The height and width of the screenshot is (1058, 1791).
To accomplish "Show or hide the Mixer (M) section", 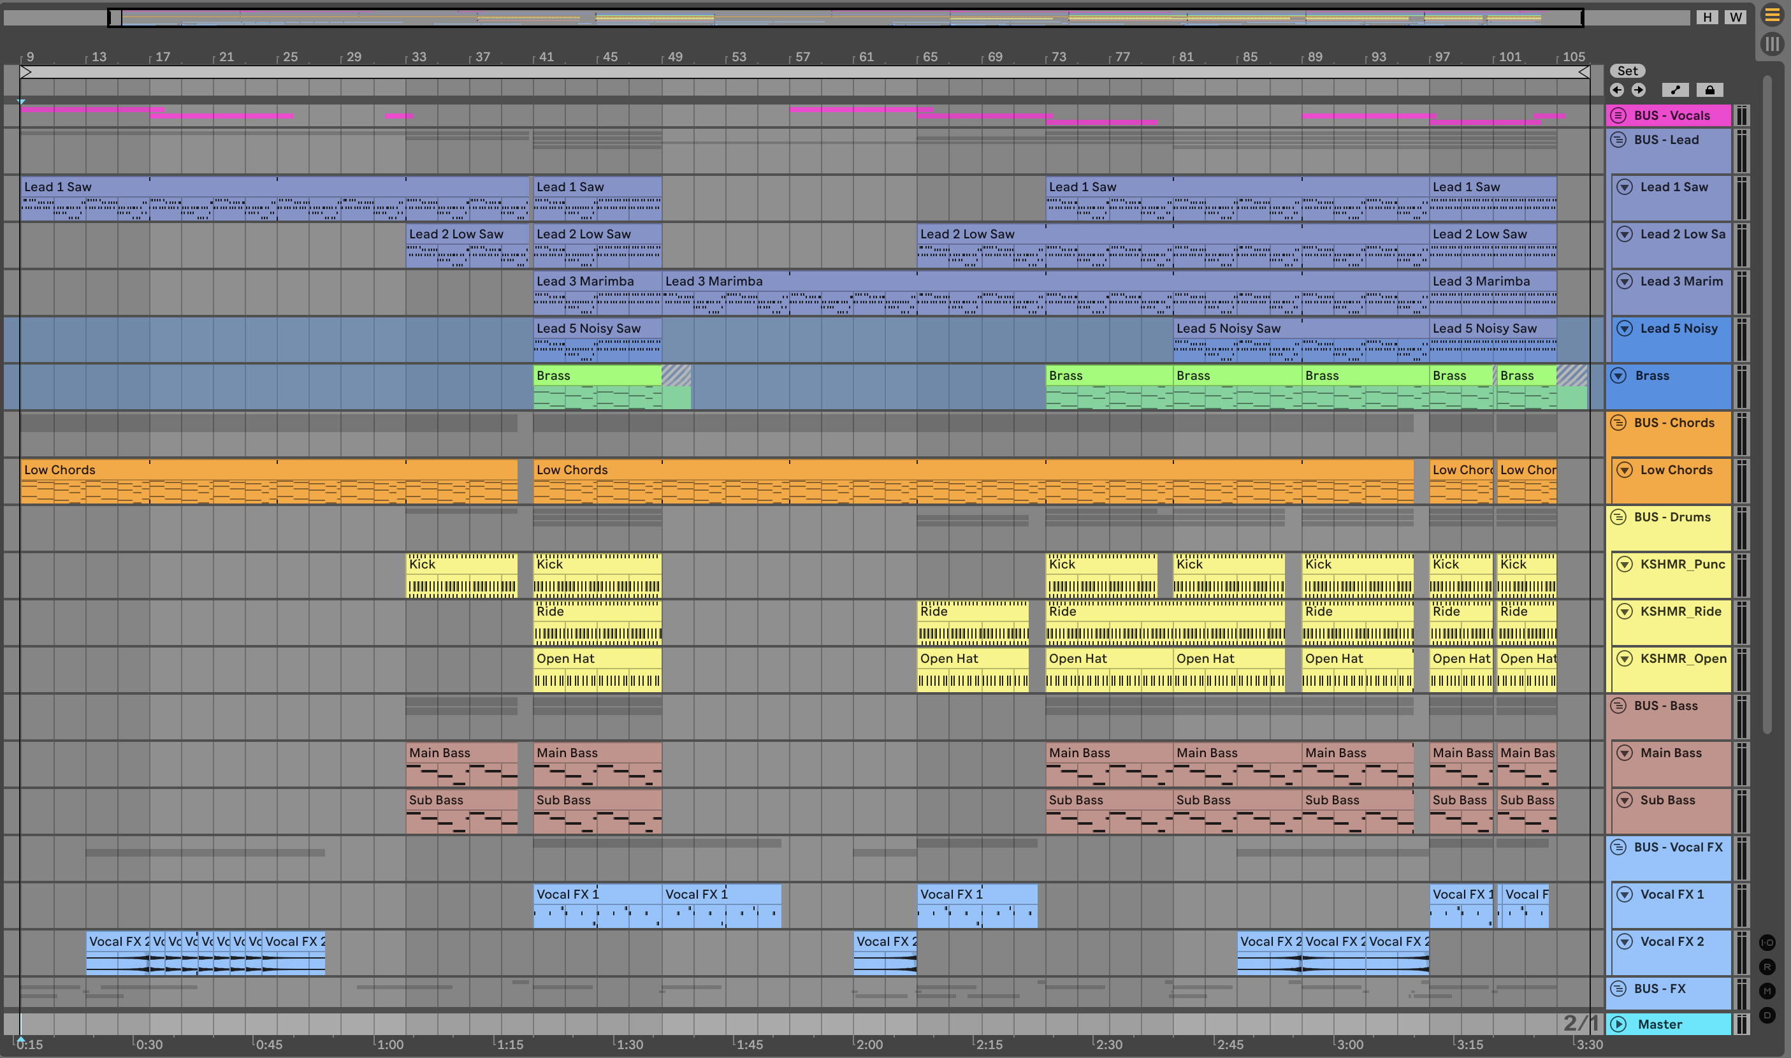I will (x=1767, y=991).
